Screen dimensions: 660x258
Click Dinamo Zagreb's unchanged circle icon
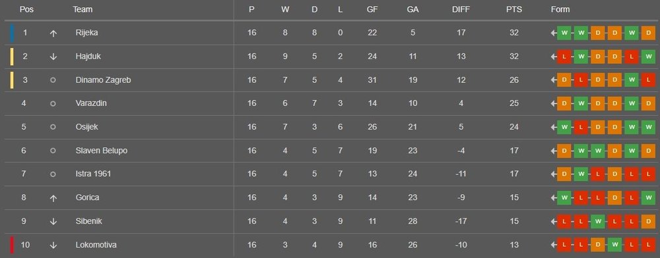[53, 80]
